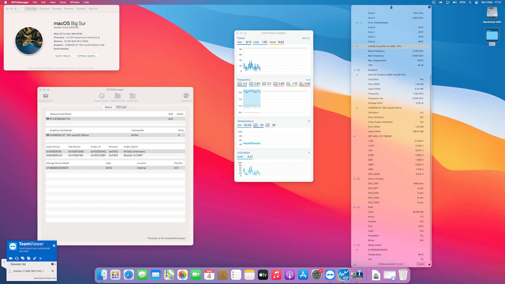The width and height of the screenshot is (505, 284).
Task: Collapse the Media health group
Action: coord(354,245)
